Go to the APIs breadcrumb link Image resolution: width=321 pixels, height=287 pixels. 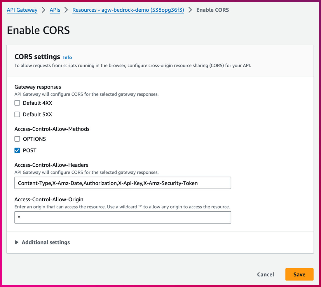tap(55, 10)
